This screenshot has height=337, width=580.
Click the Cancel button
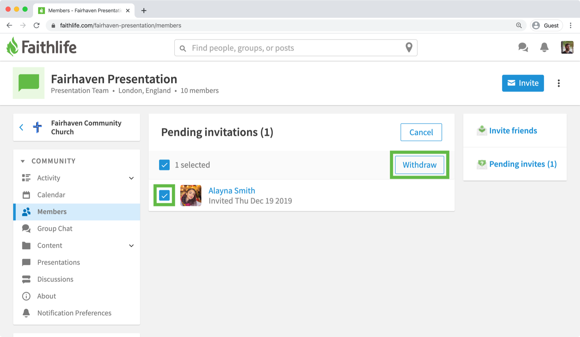pyautogui.click(x=421, y=132)
